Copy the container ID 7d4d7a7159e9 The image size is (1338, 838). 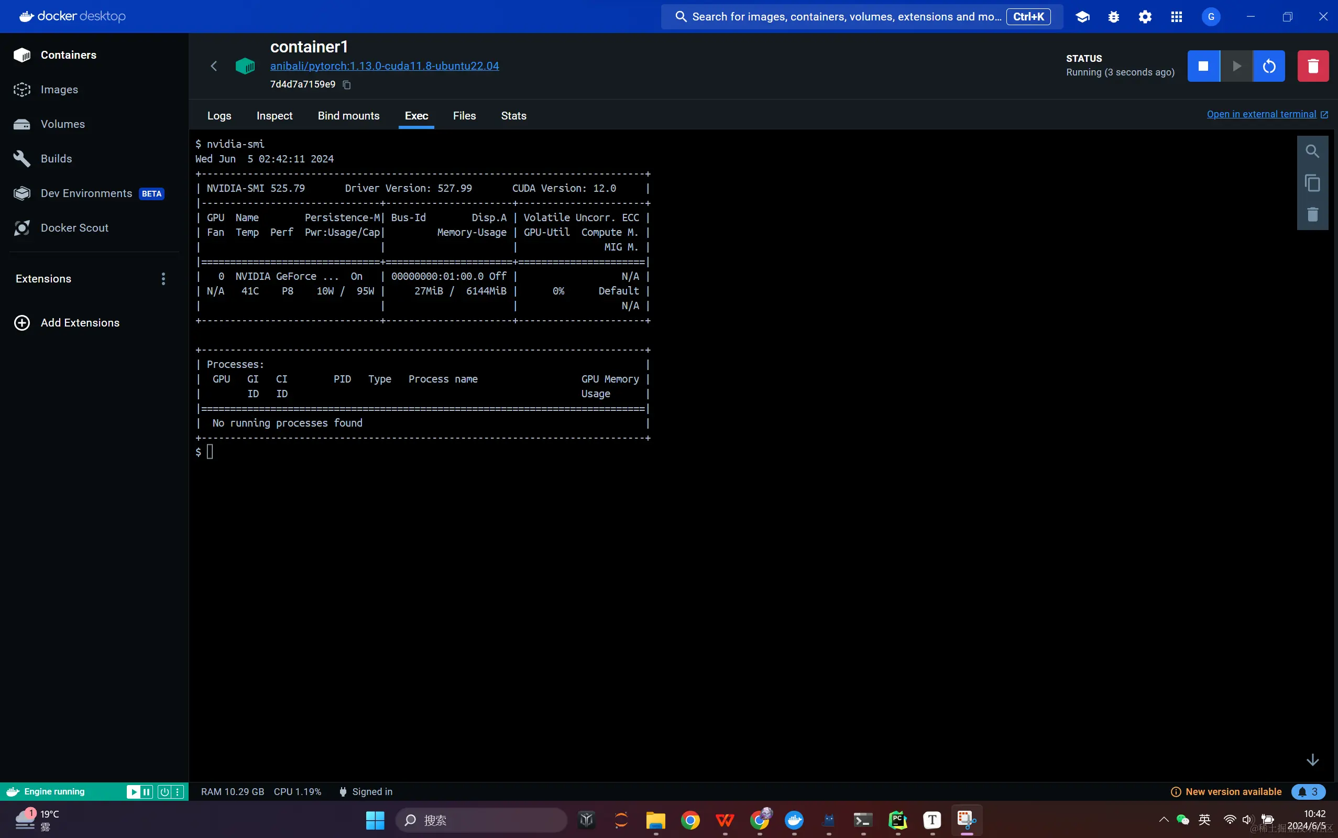pos(347,85)
